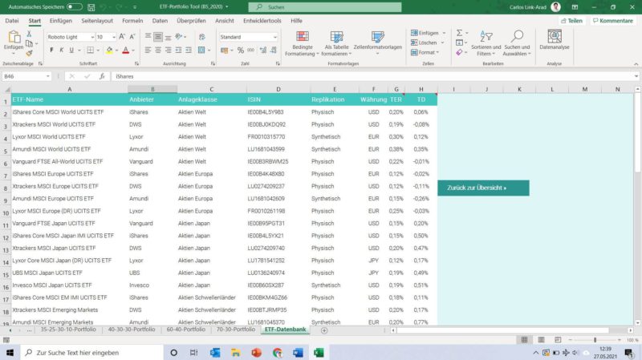642x360 pixels.
Task: Open Schriftart dialog launcher
Action: point(136,64)
